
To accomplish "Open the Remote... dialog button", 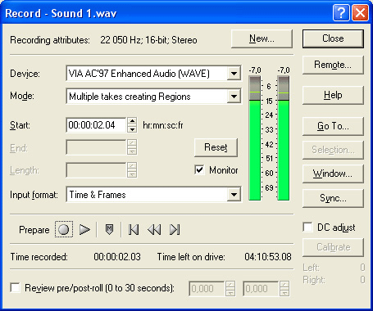I will 333,65.
